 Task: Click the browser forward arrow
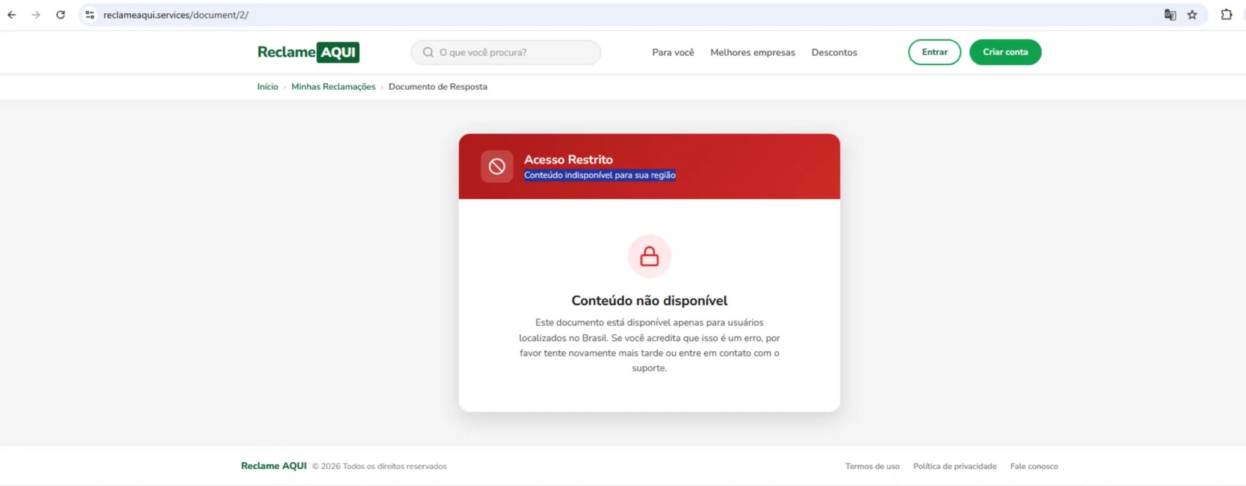(x=36, y=15)
